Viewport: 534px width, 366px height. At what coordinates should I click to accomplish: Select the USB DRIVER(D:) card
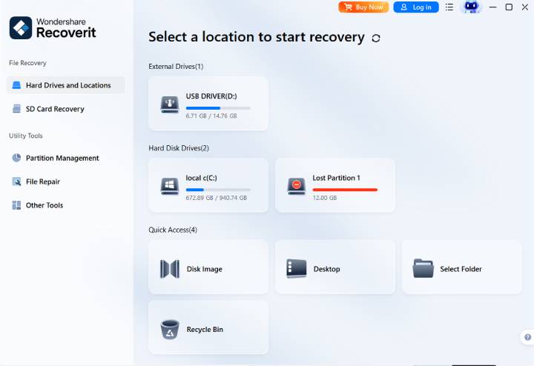tap(208, 103)
